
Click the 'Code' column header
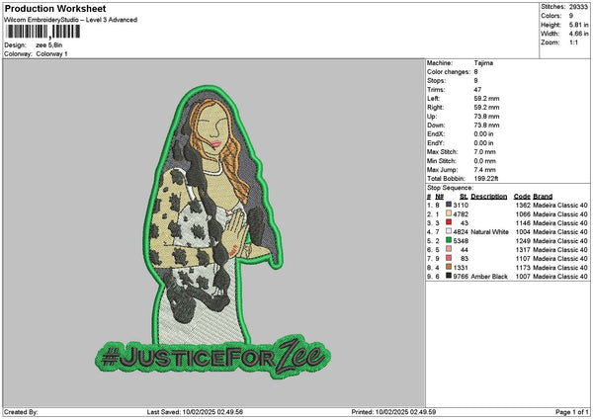tap(522, 196)
